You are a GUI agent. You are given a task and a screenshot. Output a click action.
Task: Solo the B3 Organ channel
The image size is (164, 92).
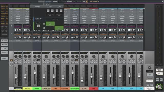(82, 63)
